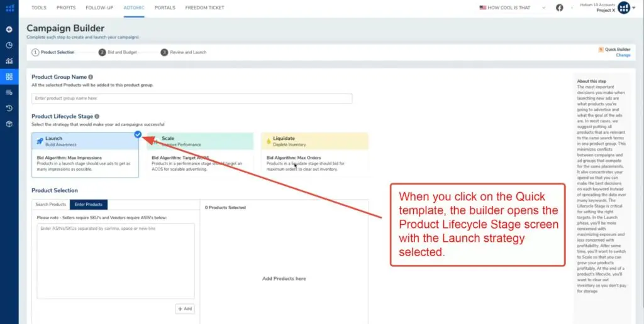Click the Add button under ASIN box
644x324 pixels.
(185, 309)
